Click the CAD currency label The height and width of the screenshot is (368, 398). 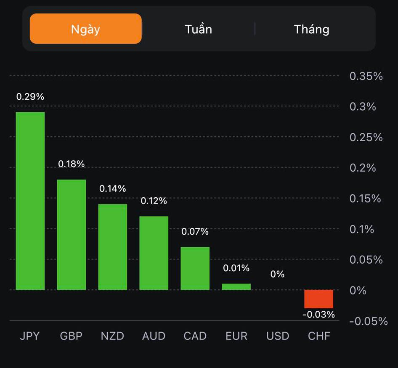point(195,336)
